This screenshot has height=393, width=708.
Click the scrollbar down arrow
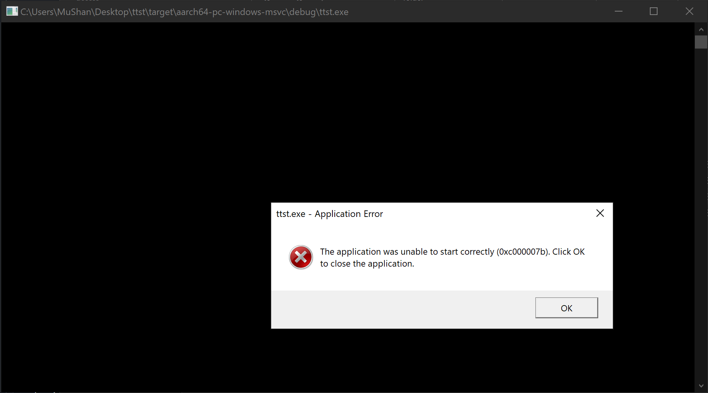(701, 386)
